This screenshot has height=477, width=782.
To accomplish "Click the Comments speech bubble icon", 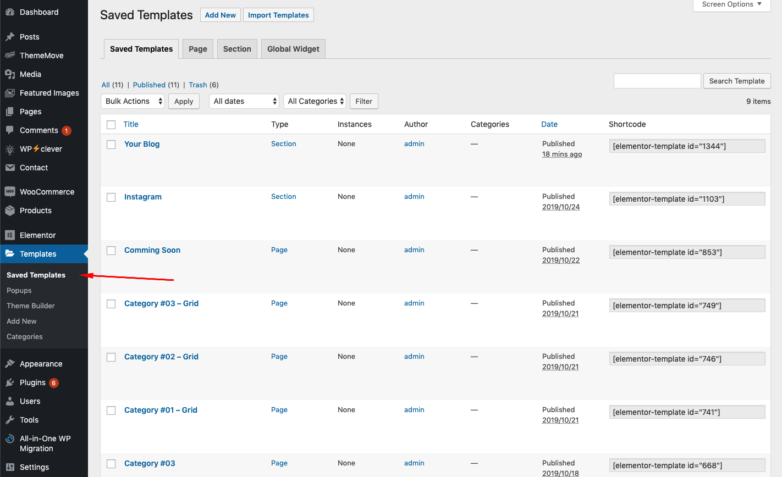I will 10,130.
